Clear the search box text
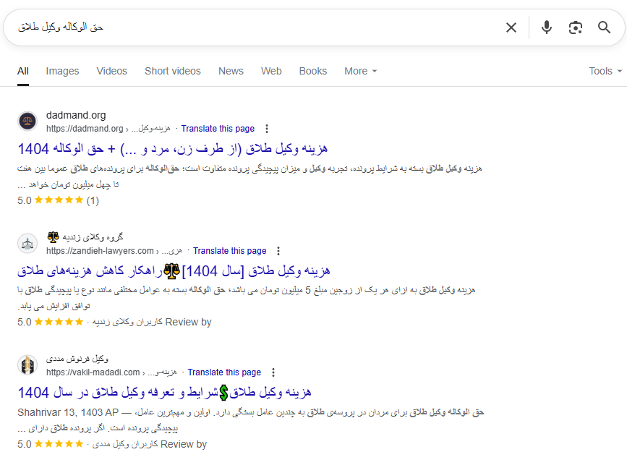This screenshot has height=452, width=627. point(511,27)
